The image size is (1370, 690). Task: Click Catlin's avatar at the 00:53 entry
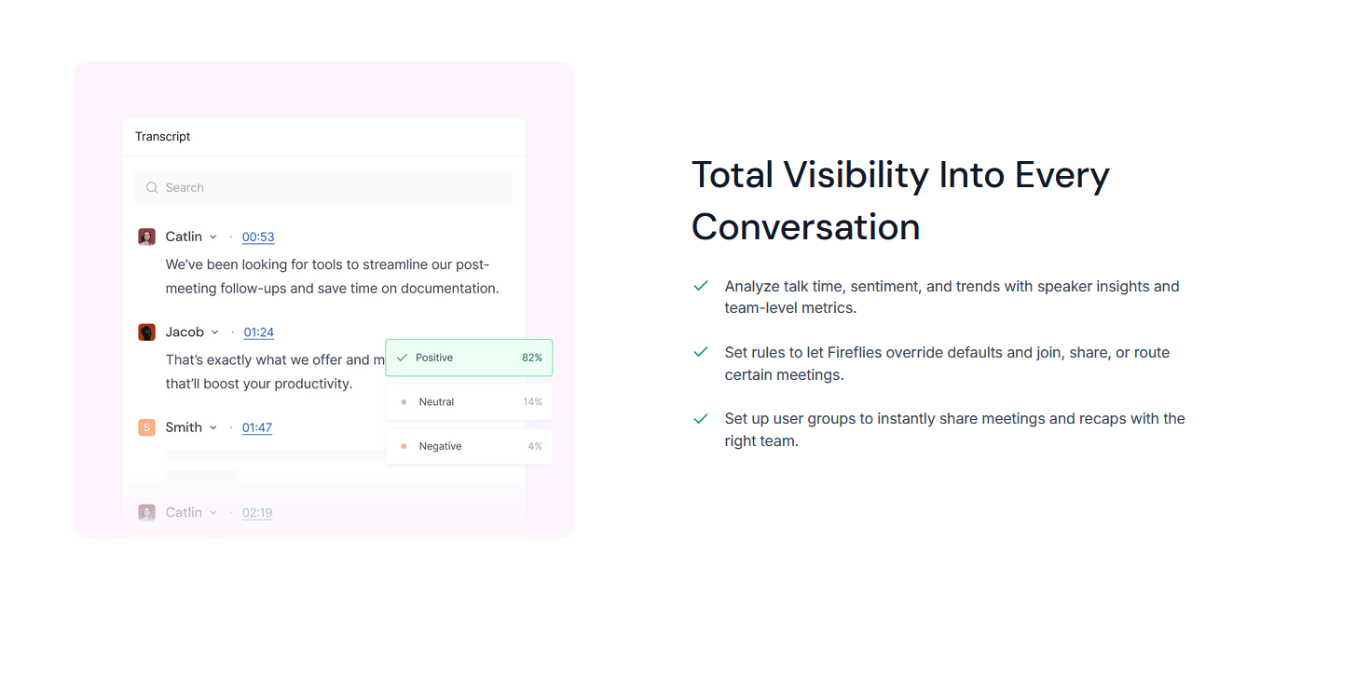tap(146, 237)
